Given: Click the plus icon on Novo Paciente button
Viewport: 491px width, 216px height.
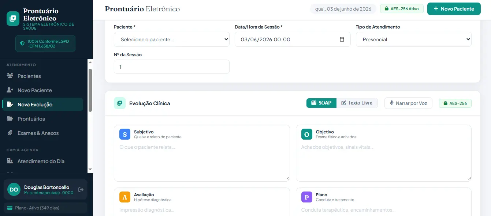Looking at the screenshot, I should (x=436, y=9).
